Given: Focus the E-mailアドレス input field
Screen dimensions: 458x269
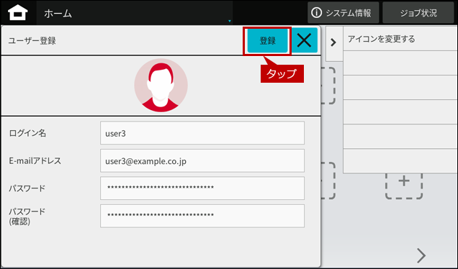Looking at the screenshot, I should click(x=202, y=161).
